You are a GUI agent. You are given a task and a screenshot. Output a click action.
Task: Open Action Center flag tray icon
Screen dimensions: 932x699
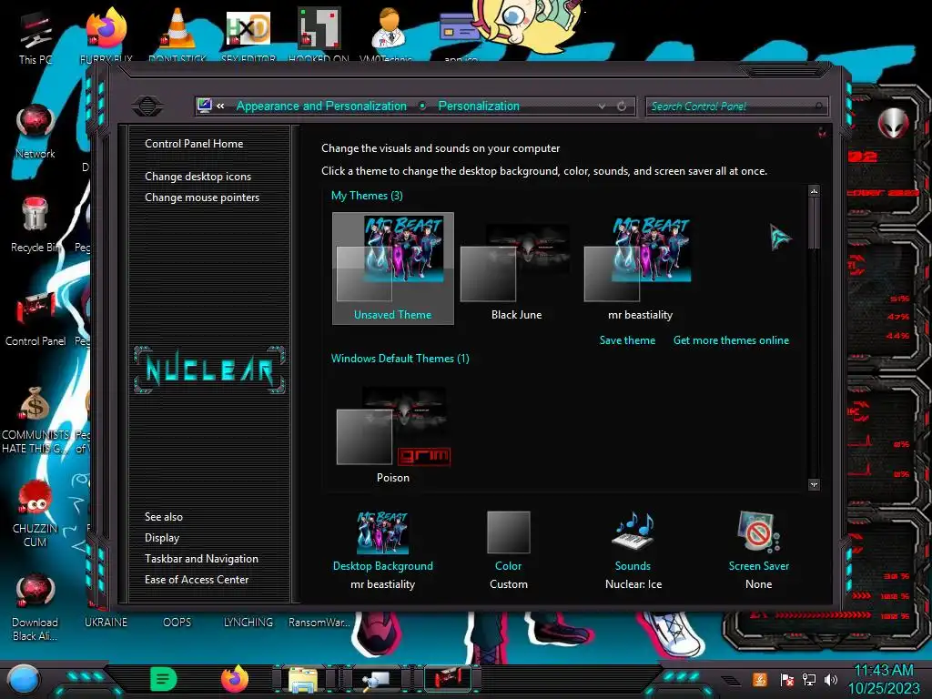[x=787, y=680]
